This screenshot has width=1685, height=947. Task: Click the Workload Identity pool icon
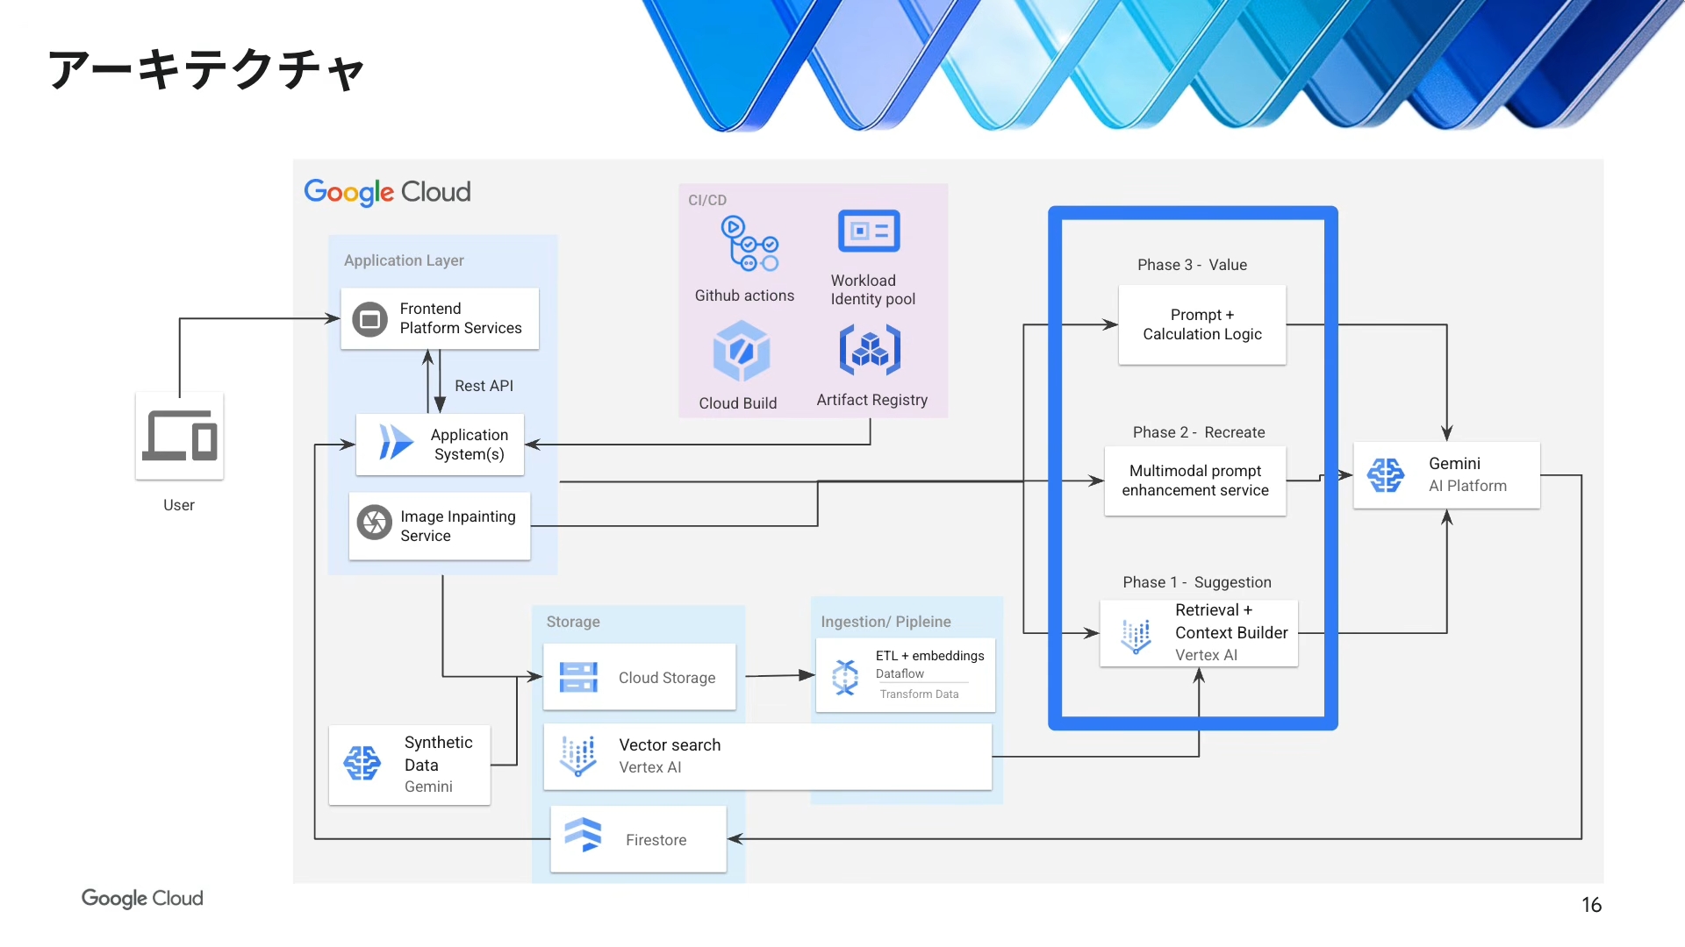(x=868, y=231)
